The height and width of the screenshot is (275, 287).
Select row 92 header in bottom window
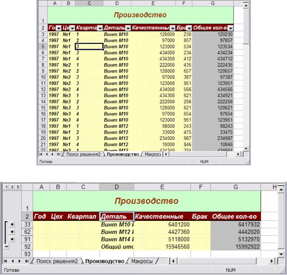tap(27, 247)
